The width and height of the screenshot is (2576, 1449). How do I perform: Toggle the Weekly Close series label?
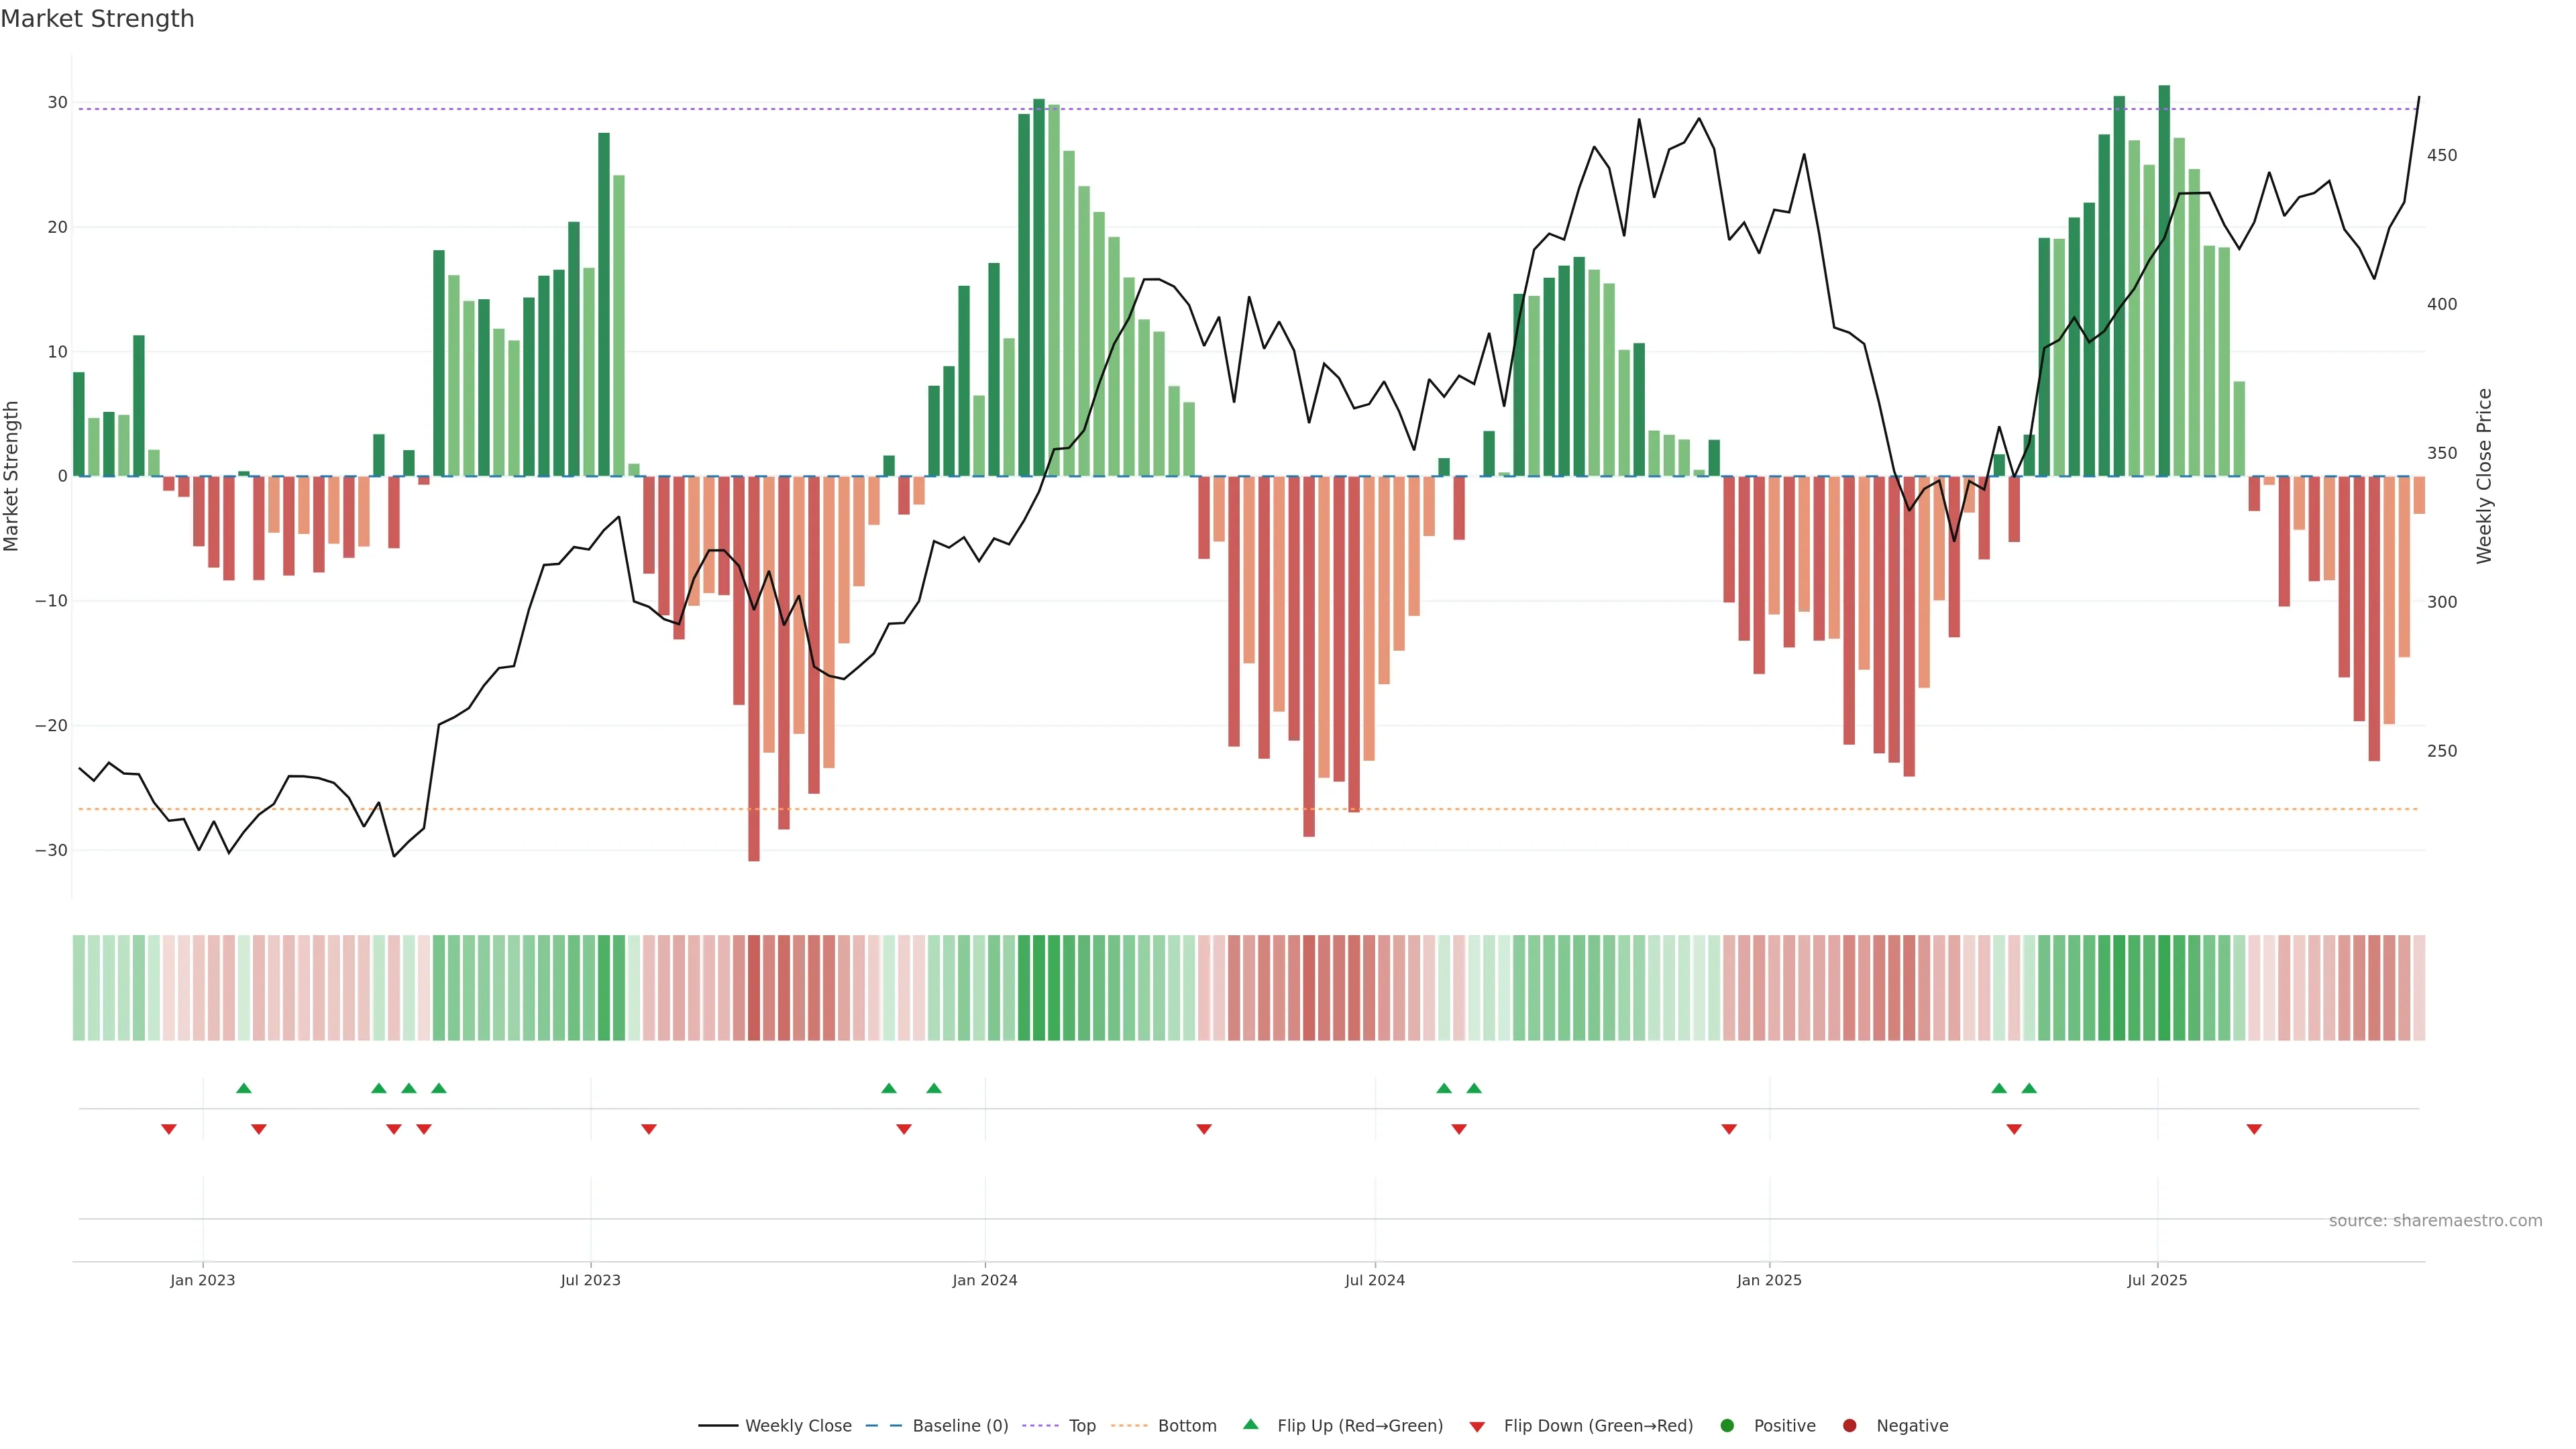[798, 1426]
